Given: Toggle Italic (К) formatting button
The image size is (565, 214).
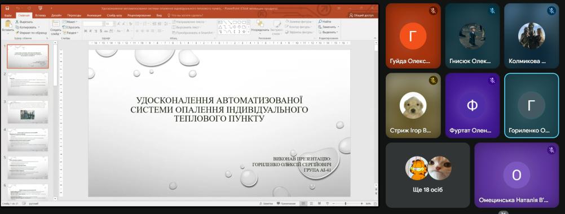Looking at the screenshot, I should coord(90,31).
